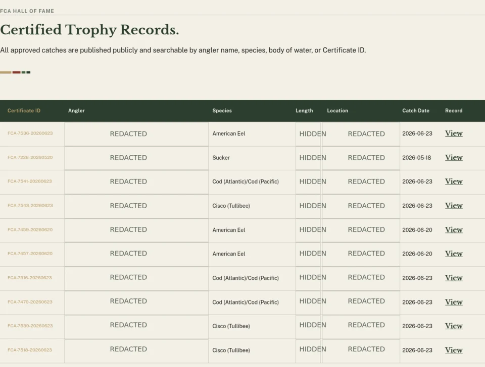Screen dimensions: 485x367
Task: Open View link for FCA-7536-20260623
Action: click(x=454, y=134)
